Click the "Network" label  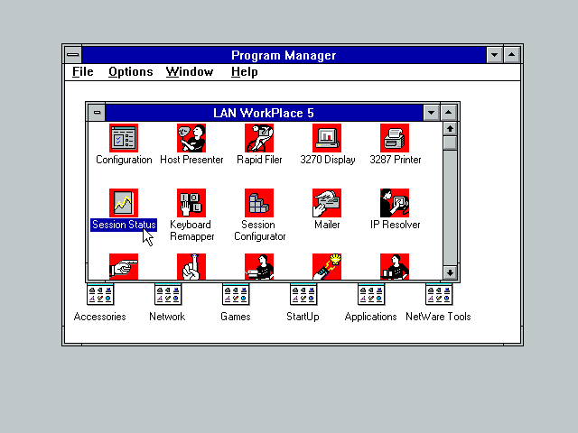(167, 317)
